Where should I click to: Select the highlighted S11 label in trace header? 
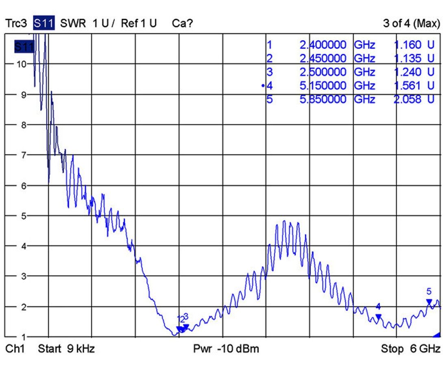click(44, 23)
